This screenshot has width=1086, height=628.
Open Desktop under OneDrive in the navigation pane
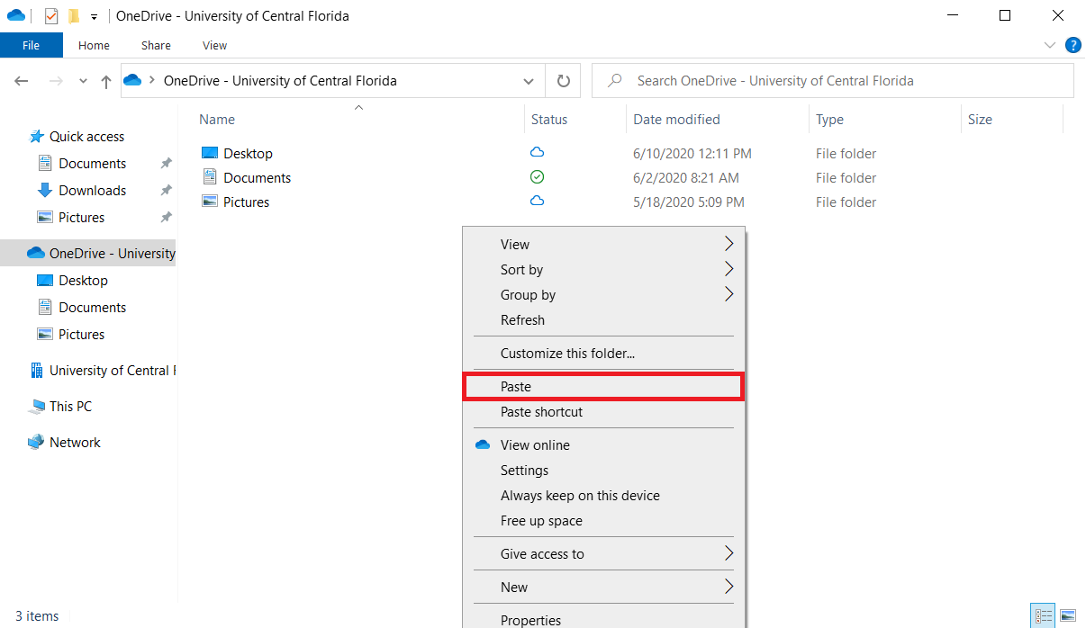(84, 281)
